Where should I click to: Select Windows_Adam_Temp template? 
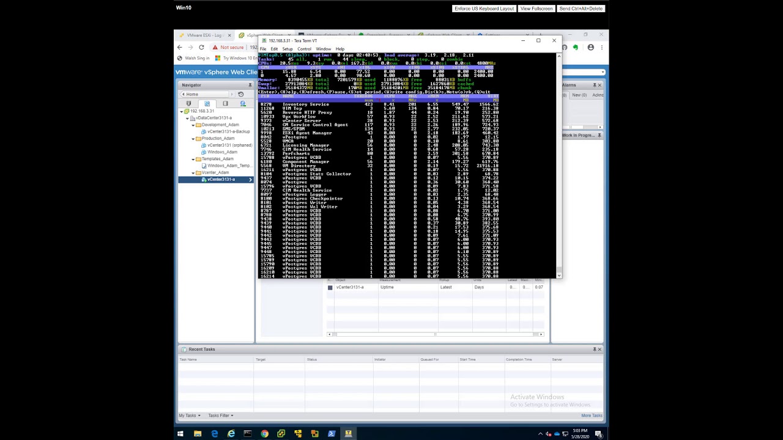pos(226,166)
